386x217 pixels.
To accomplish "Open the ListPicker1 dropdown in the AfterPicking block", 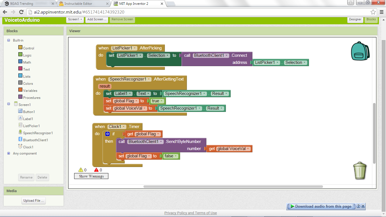I will point(135,48).
